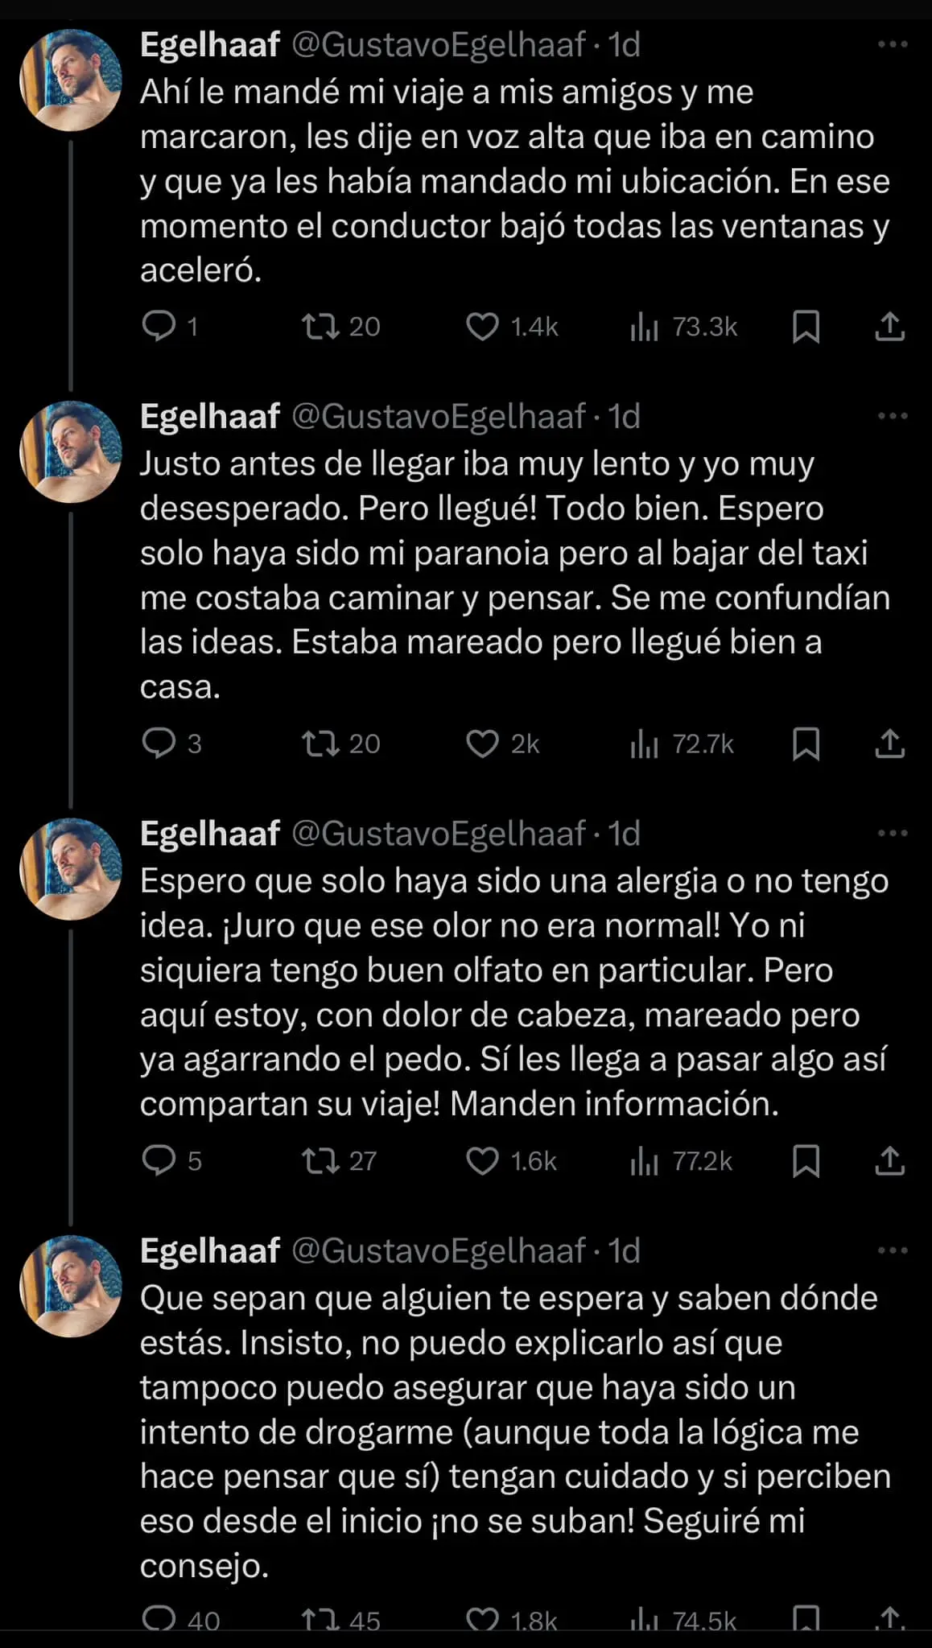Open the Egelhaaf display name on last tweet
The image size is (932, 1648).
pos(210,1251)
